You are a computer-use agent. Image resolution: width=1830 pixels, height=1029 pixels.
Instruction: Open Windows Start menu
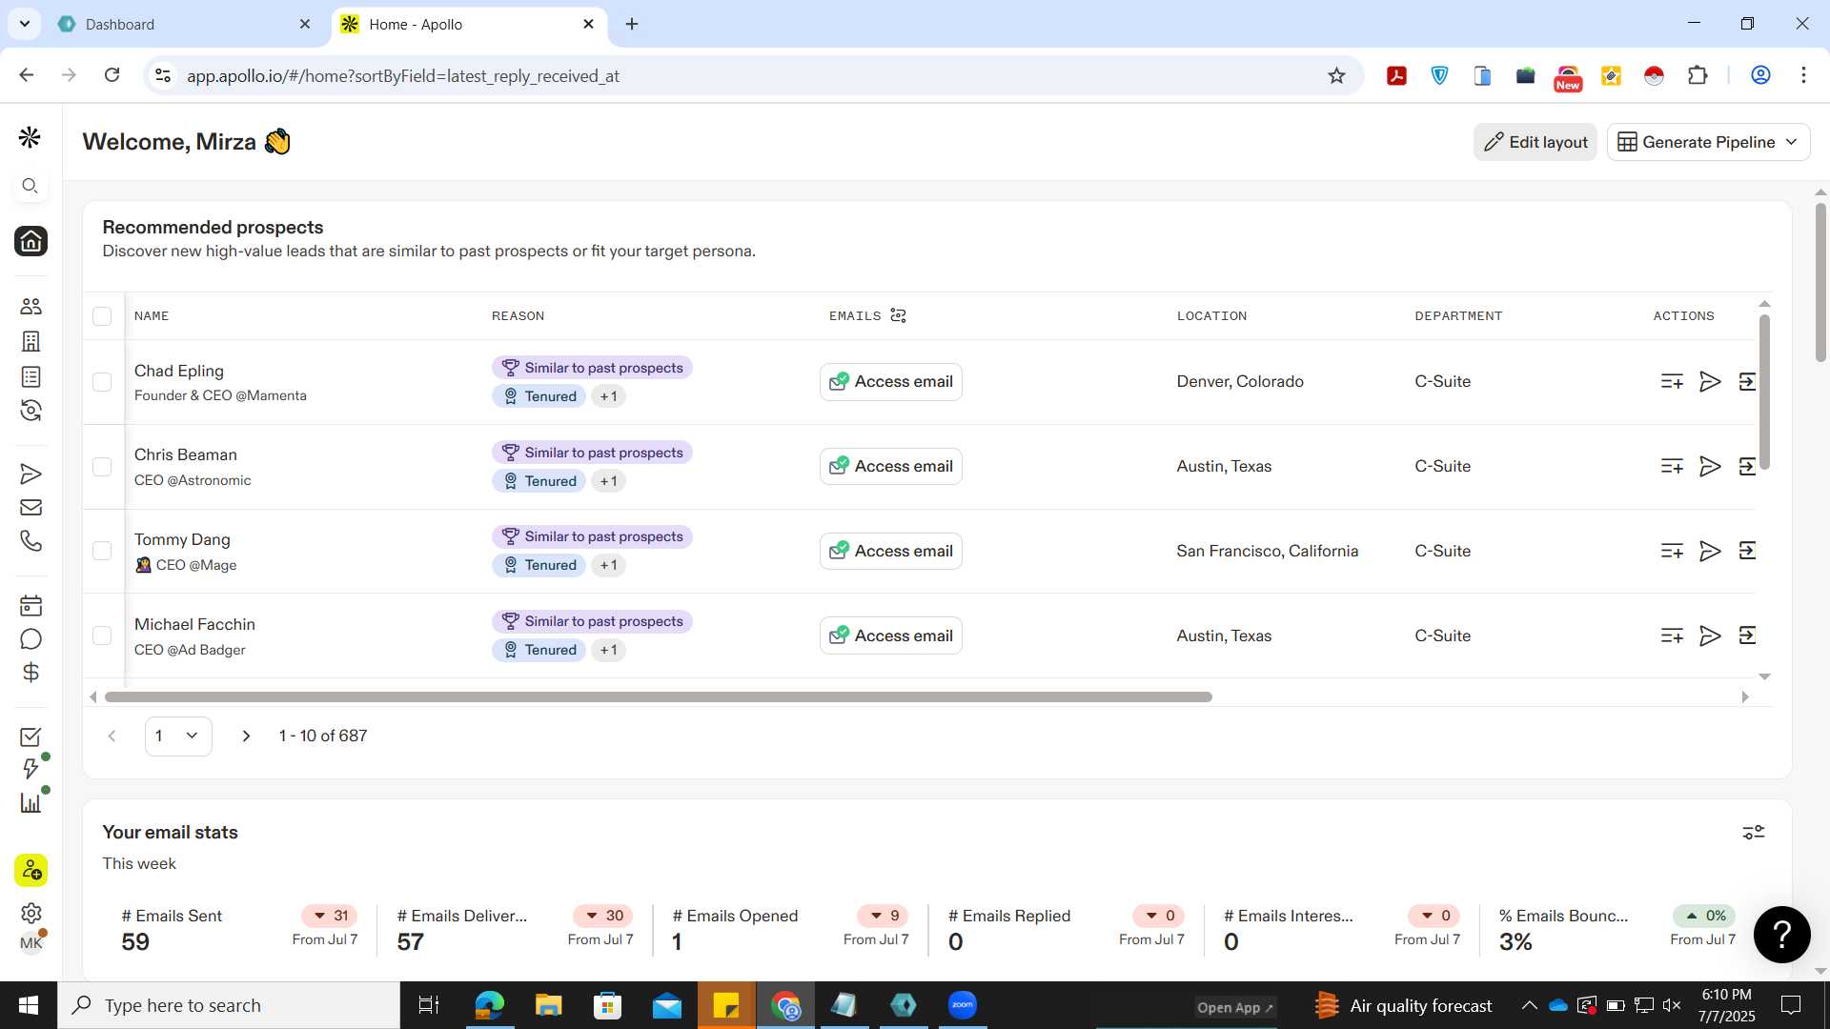pos(29,1005)
